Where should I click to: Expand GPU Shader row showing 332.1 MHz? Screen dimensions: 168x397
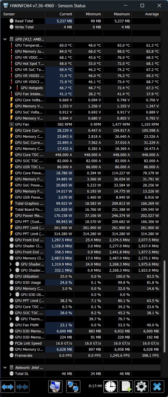click(x=11, y=270)
